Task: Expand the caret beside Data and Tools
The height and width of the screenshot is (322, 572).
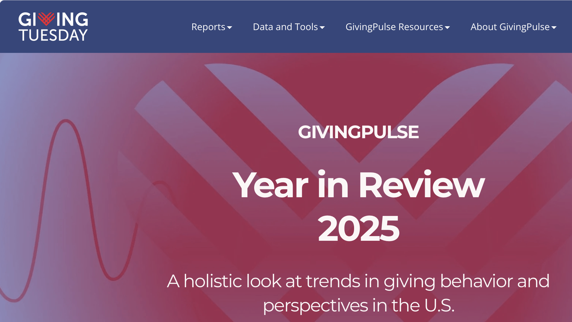Action: [x=322, y=27]
